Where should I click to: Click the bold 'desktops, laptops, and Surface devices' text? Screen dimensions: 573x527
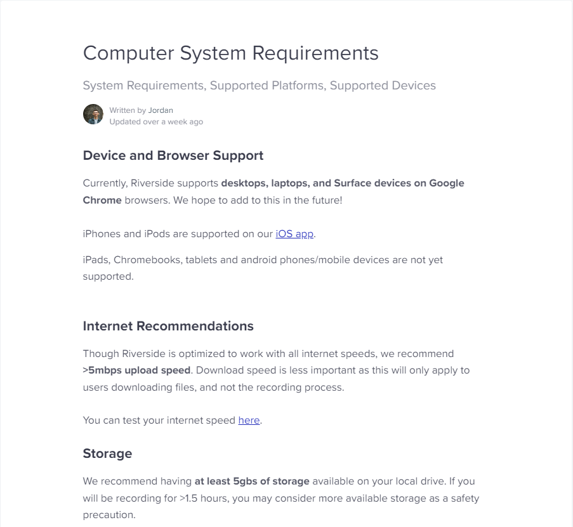pyautogui.click(x=316, y=183)
